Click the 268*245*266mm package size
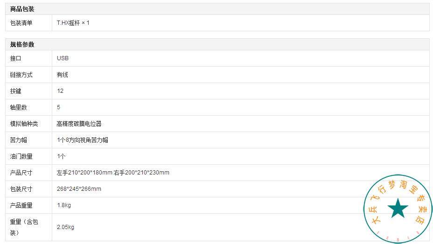Viewport: 433px width, 244px height. coord(79,189)
